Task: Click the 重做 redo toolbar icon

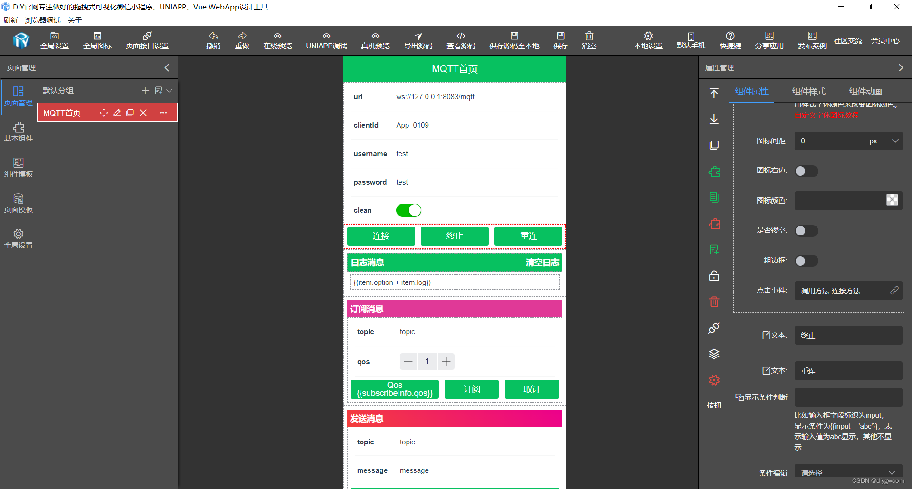Action: tap(242, 40)
